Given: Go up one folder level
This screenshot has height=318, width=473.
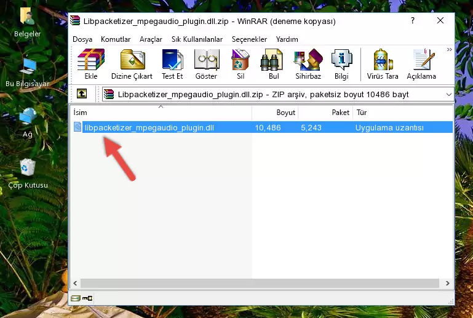Looking at the screenshot, I should tap(82, 94).
